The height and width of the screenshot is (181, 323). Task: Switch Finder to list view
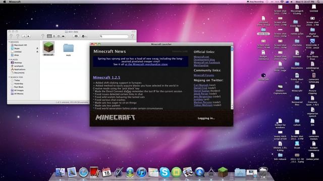(x=54, y=36)
